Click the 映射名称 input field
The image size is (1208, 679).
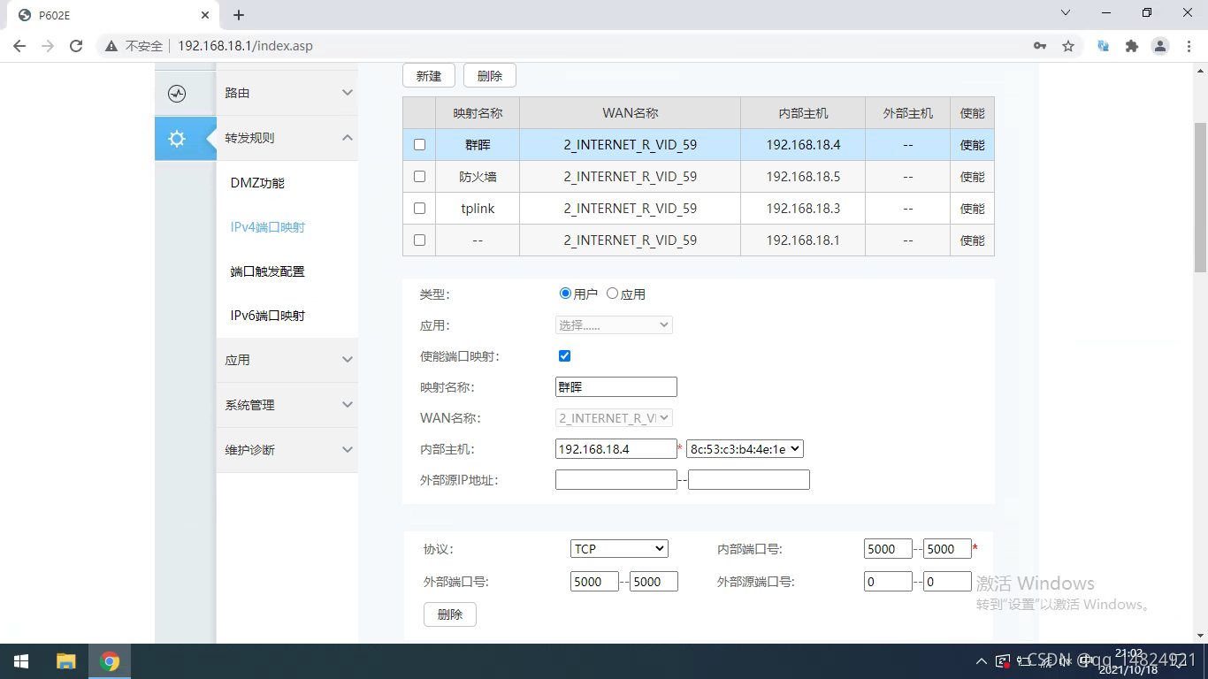pyautogui.click(x=616, y=387)
